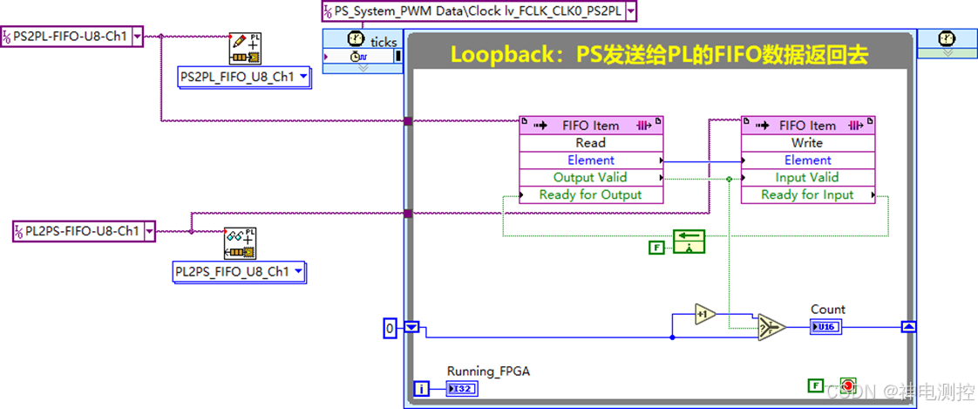Expand the timed loop right node chevron
978x409 pixels.
947,54
